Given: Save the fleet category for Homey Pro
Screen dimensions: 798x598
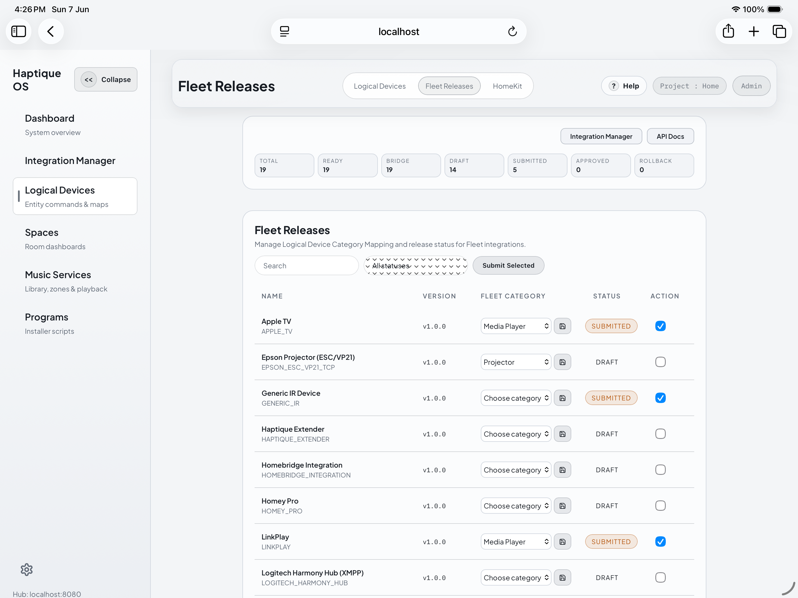Looking at the screenshot, I should coord(563,506).
